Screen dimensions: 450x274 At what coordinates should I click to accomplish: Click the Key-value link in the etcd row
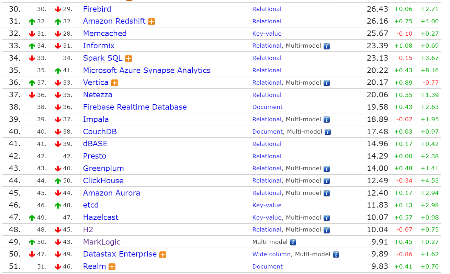click(x=267, y=205)
